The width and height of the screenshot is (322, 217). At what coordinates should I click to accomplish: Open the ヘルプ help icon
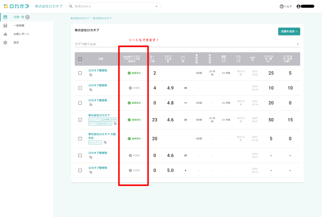[x=281, y=6]
